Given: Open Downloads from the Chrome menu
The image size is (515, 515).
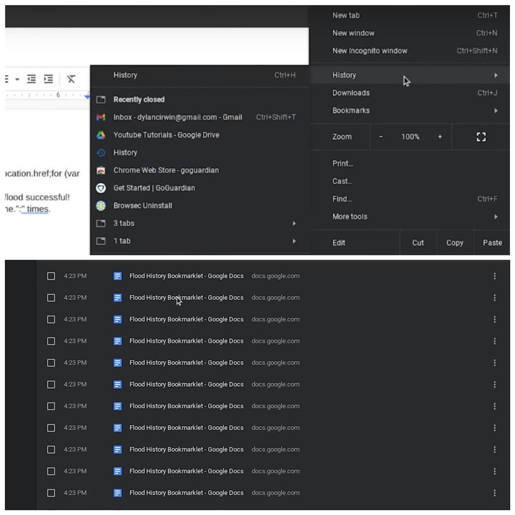Looking at the screenshot, I should click(410, 93).
